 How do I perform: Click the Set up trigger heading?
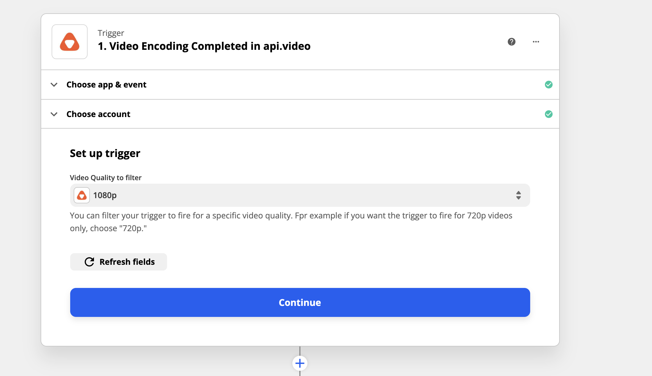pos(105,153)
